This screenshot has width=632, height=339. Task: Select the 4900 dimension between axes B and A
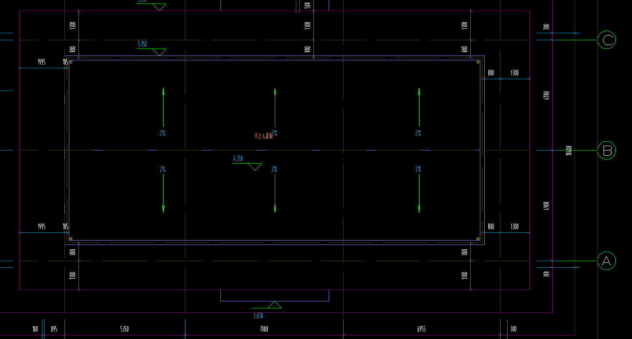[x=546, y=206]
